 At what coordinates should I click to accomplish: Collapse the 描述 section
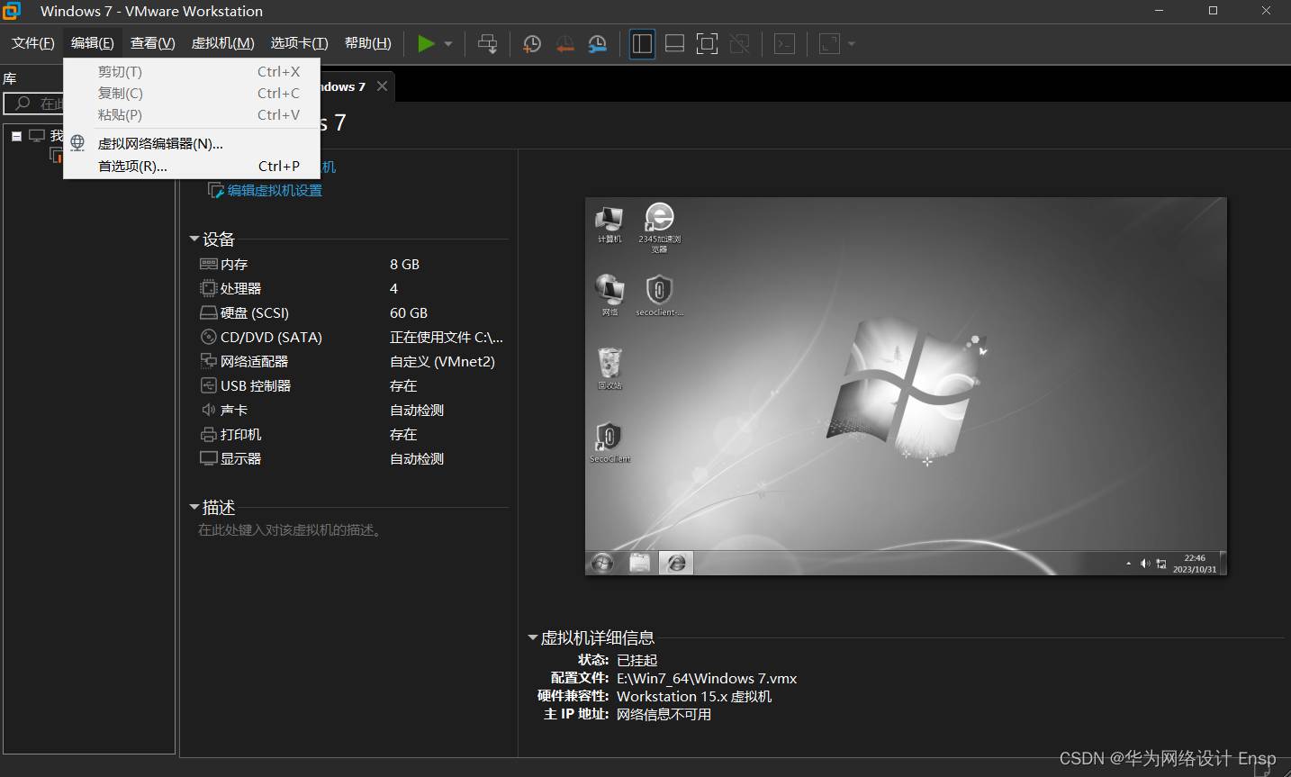pyautogui.click(x=194, y=508)
